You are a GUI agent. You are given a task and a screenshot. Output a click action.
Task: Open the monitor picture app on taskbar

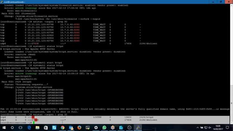coord(88,128)
